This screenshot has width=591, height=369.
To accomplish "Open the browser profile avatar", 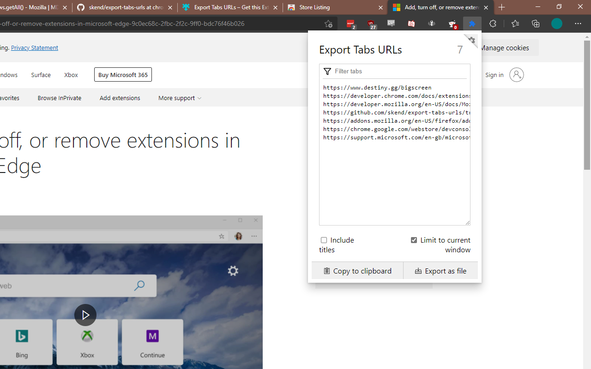I will pos(556,24).
